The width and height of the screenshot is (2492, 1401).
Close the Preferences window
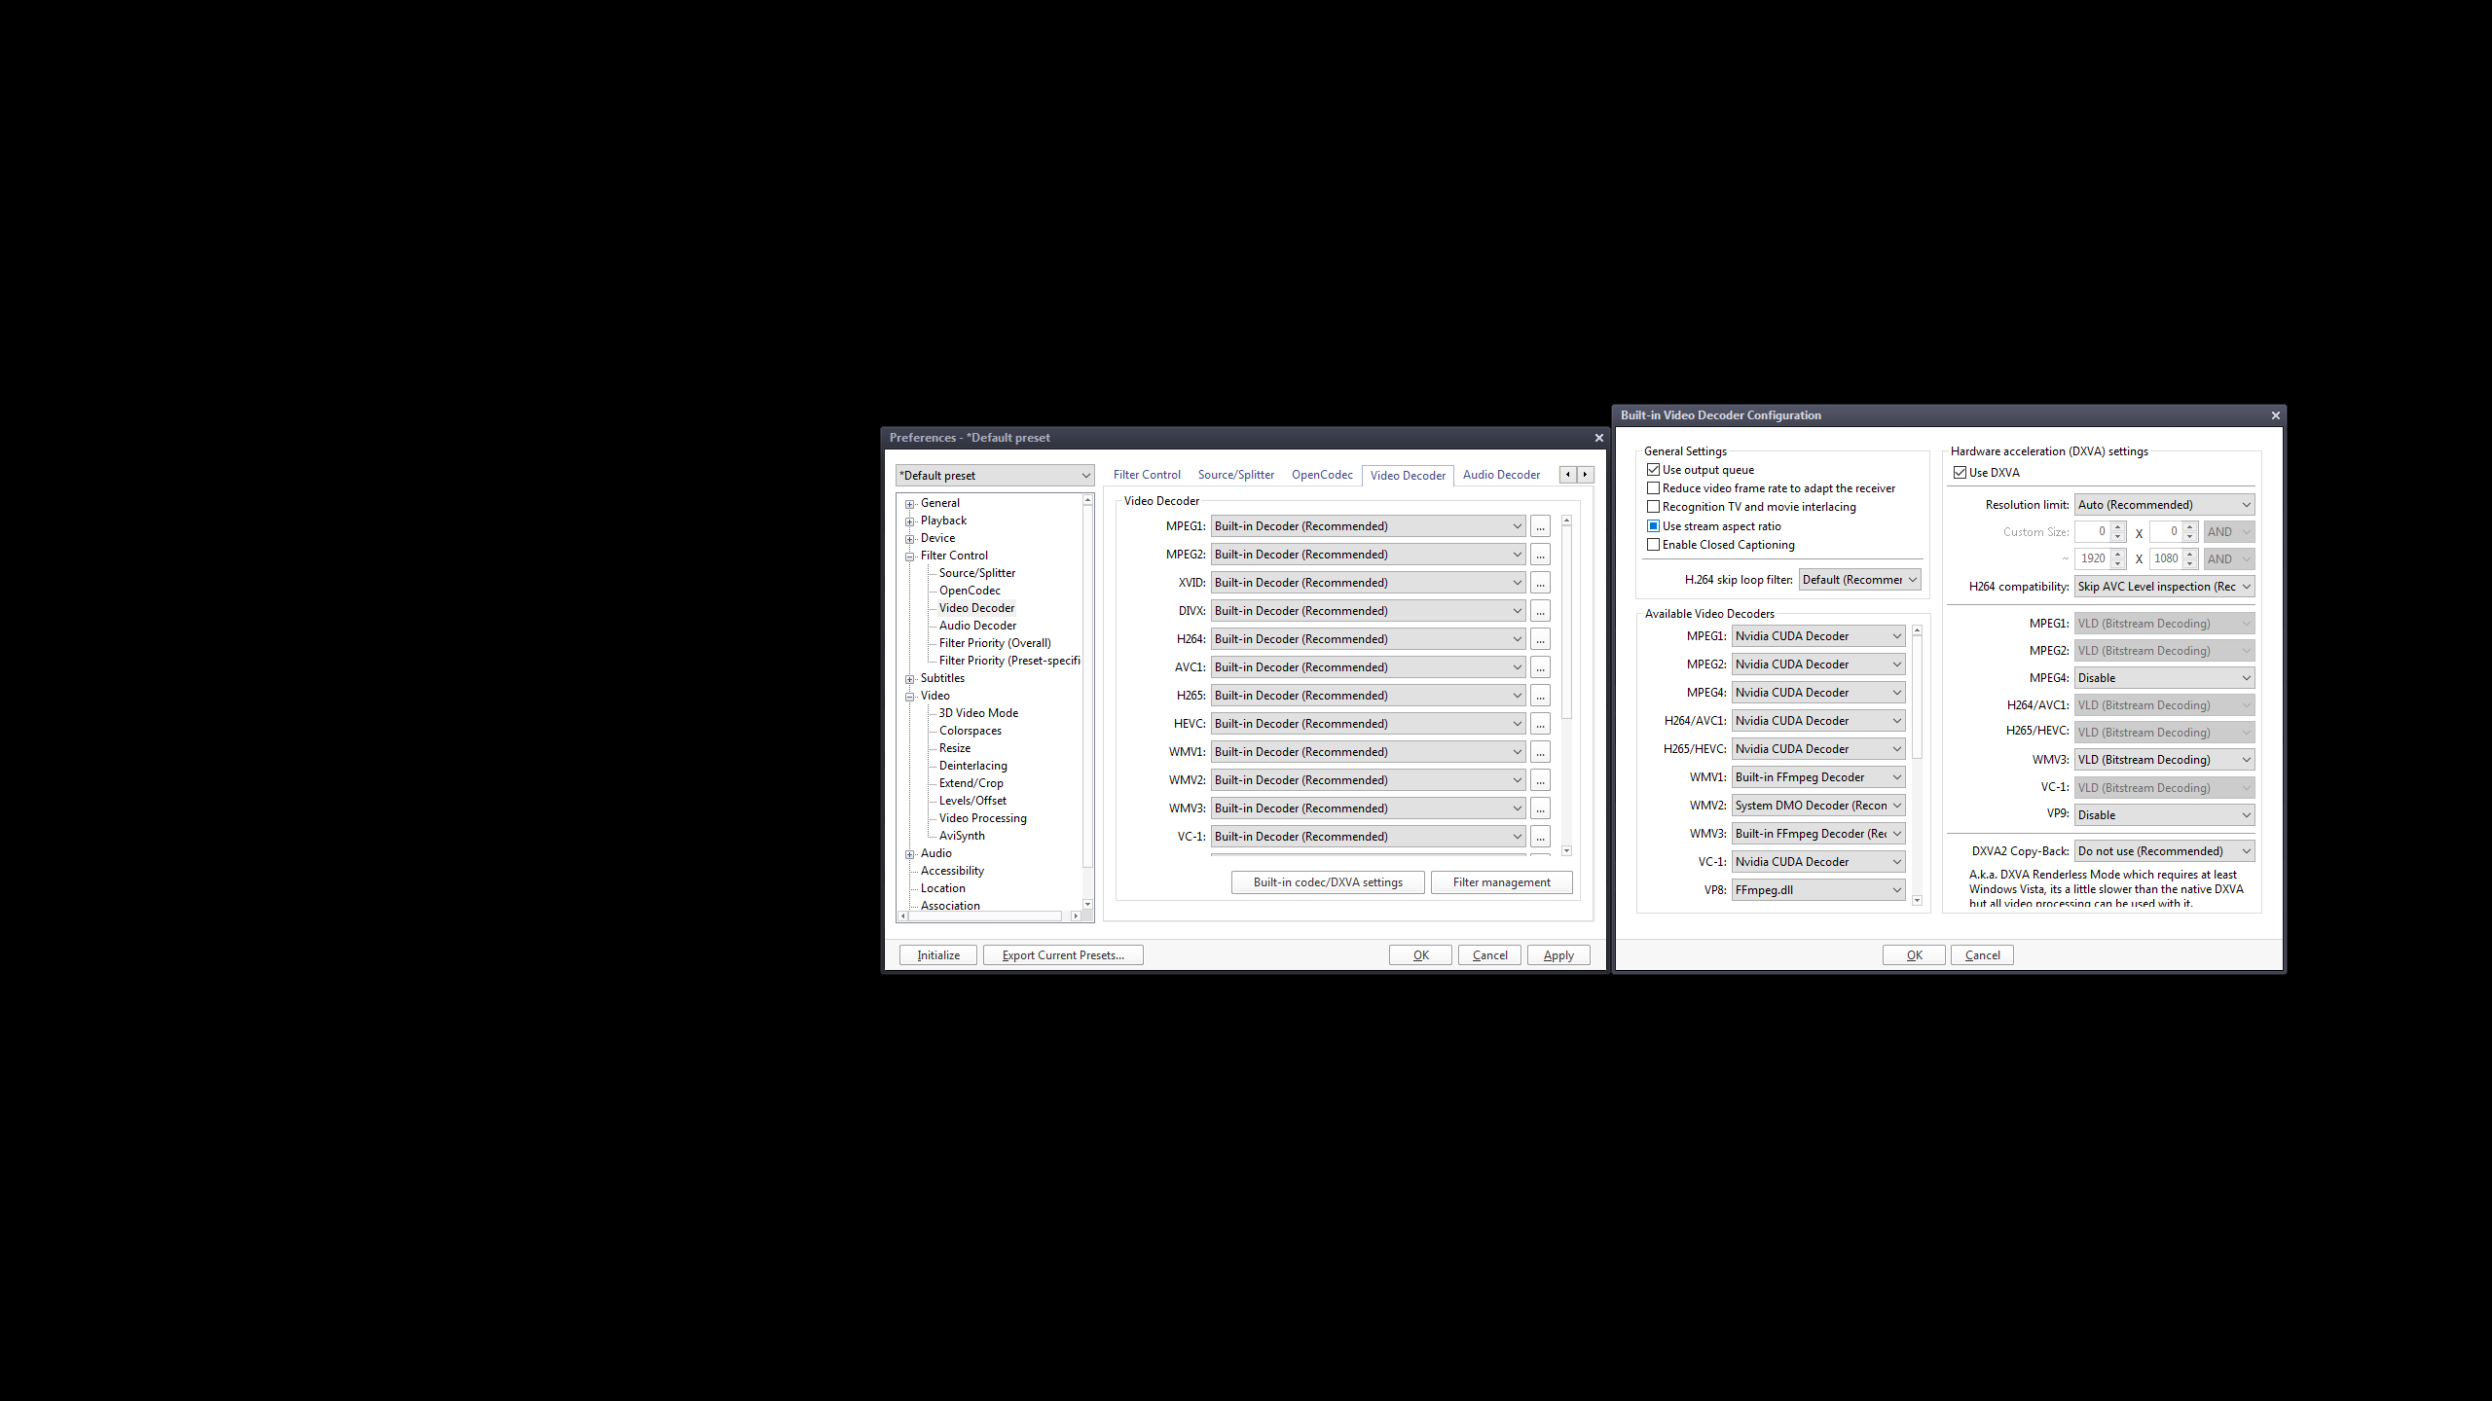1598,438
